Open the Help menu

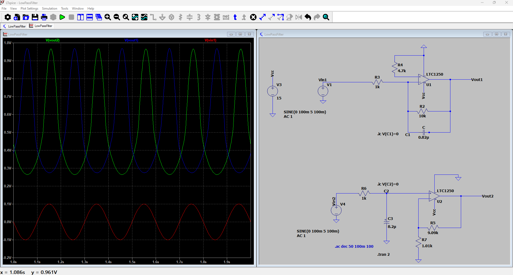(x=91, y=9)
